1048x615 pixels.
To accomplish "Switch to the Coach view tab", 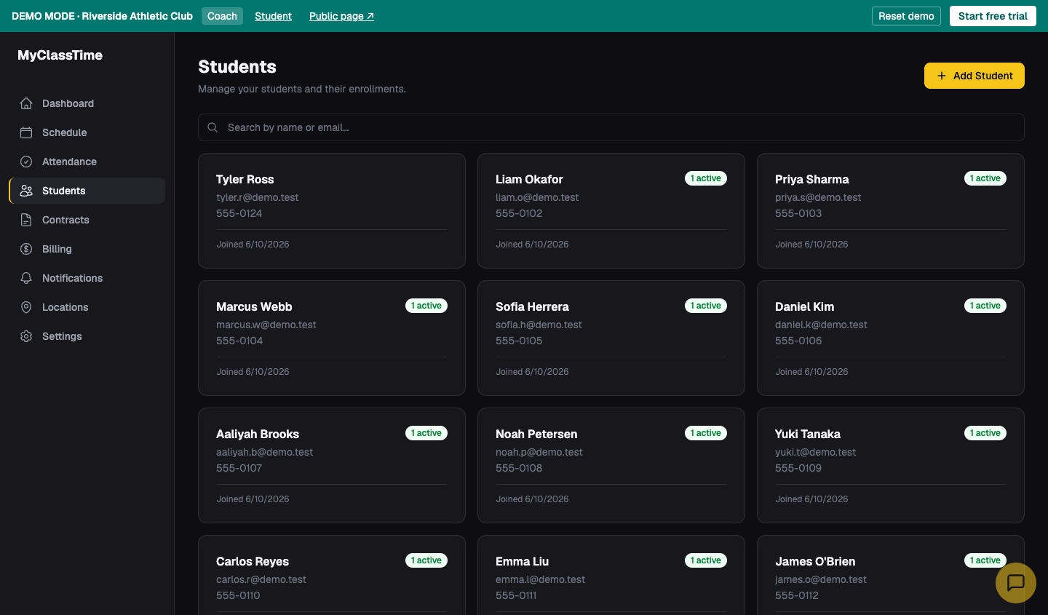I will (222, 16).
